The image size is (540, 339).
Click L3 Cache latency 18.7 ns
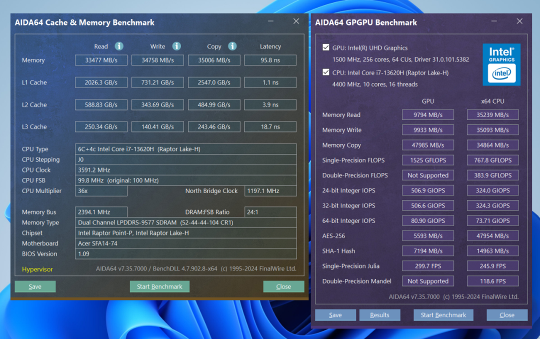pyautogui.click(x=270, y=127)
